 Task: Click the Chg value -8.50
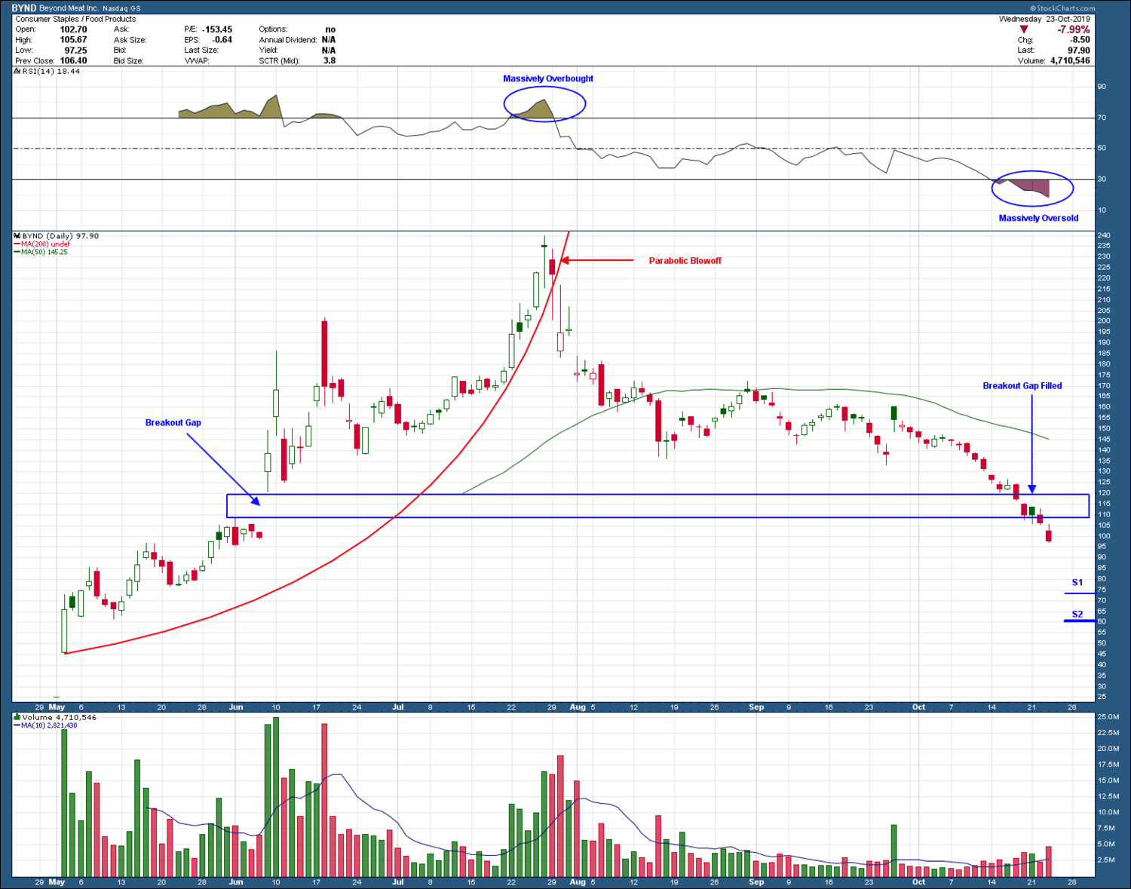[1080, 40]
